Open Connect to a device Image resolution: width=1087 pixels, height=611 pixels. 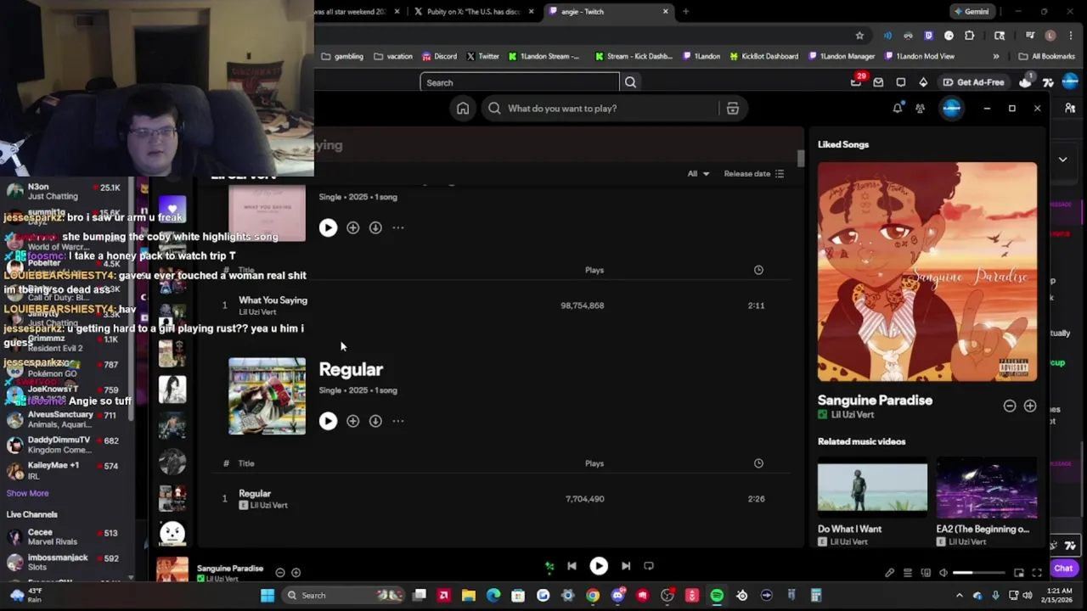926,573
